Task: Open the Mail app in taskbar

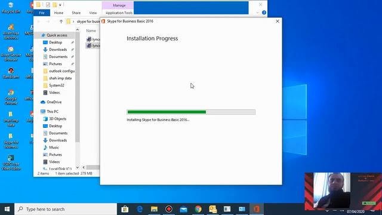Action: 183,209
